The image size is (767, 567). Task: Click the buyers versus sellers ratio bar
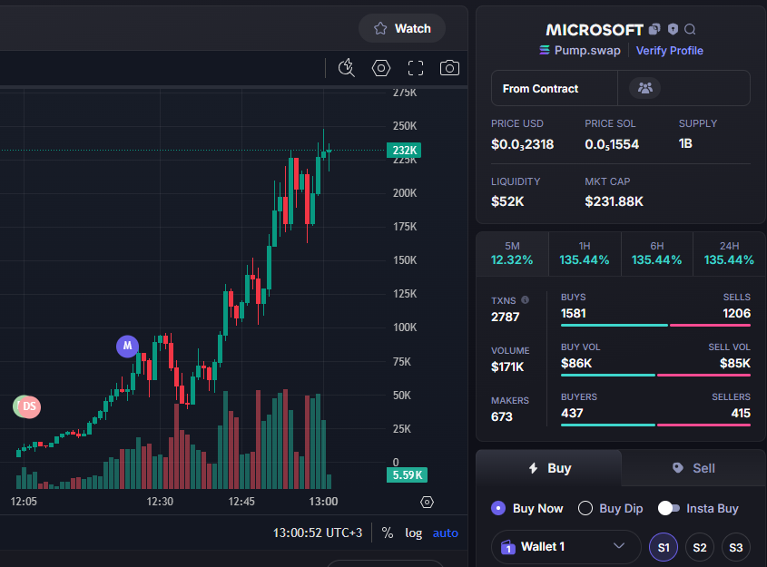point(655,425)
